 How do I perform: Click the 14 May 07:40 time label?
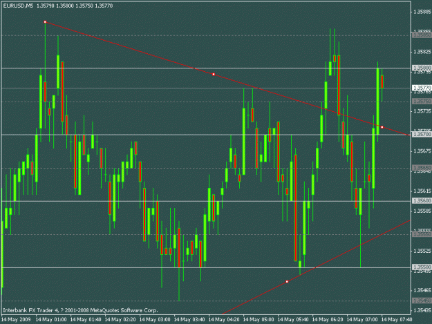pyautogui.click(x=397, y=320)
